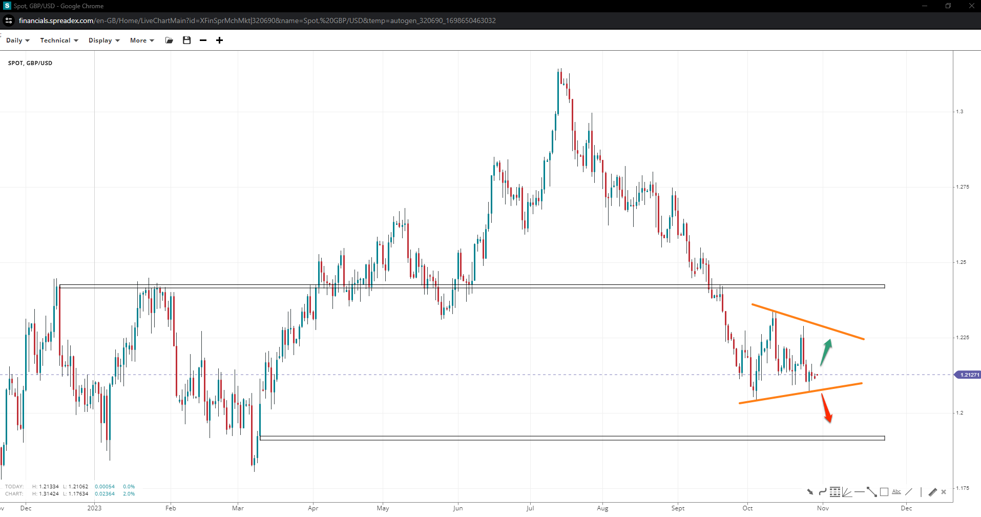This screenshot has width=981, height=517.
Task: View site information icon in address bar
Action: [9, 20]
